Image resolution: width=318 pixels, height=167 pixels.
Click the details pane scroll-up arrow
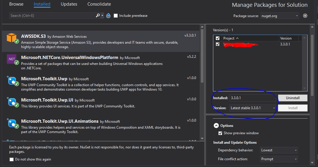click(x=312, y=27)
